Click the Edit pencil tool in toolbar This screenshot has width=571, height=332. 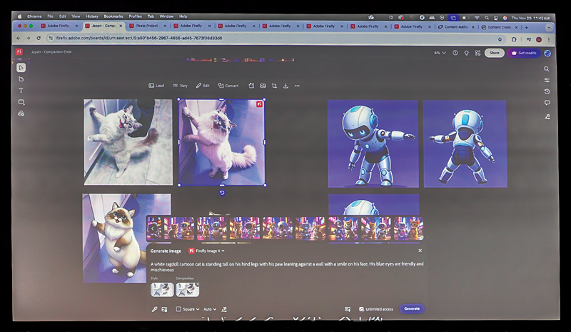(203, 86)
